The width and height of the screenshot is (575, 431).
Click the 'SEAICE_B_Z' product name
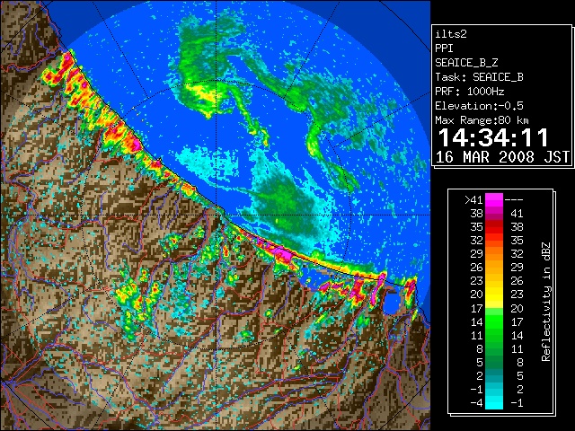click(466, 63)
